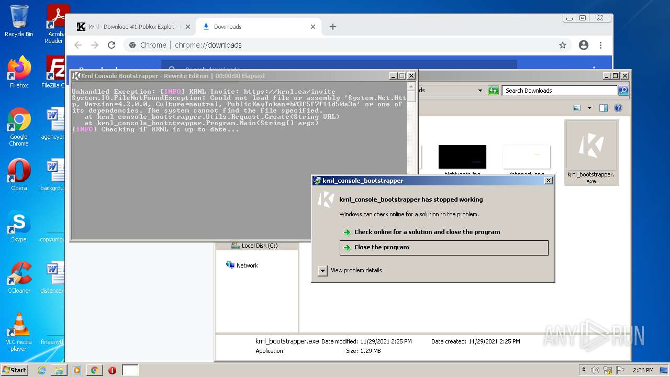Screen dimensions: 670x377
Task: Open the Recycle Bin desktop icon
Action: click(19, 21)
